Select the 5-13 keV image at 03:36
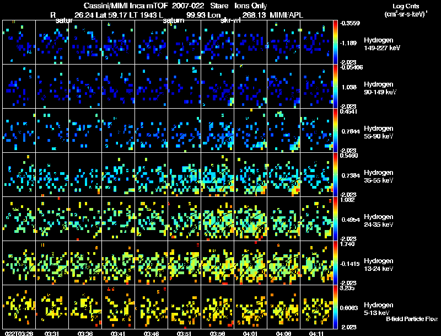This screenshot has height=336, width=441. click(85, 307)
